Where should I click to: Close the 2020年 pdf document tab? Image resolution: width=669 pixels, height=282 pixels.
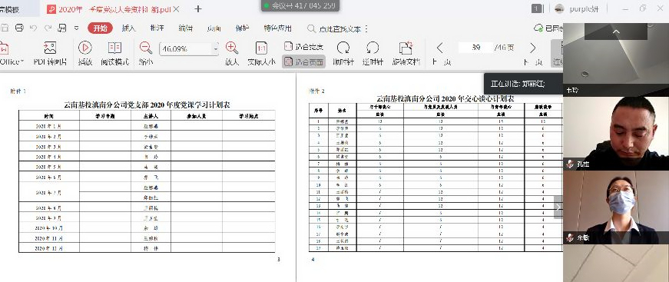coord(177,9)
